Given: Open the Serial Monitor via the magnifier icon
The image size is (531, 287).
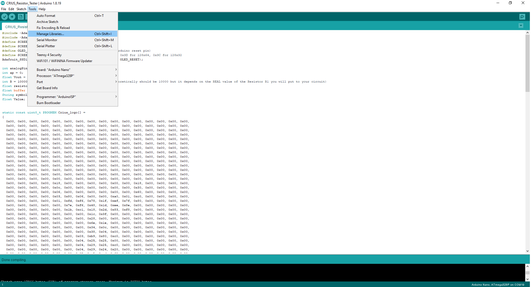Looking at the screenshot, I should coord(522,17).
